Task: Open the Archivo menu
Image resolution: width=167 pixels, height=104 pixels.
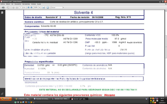Action: [x=3, y=4]
